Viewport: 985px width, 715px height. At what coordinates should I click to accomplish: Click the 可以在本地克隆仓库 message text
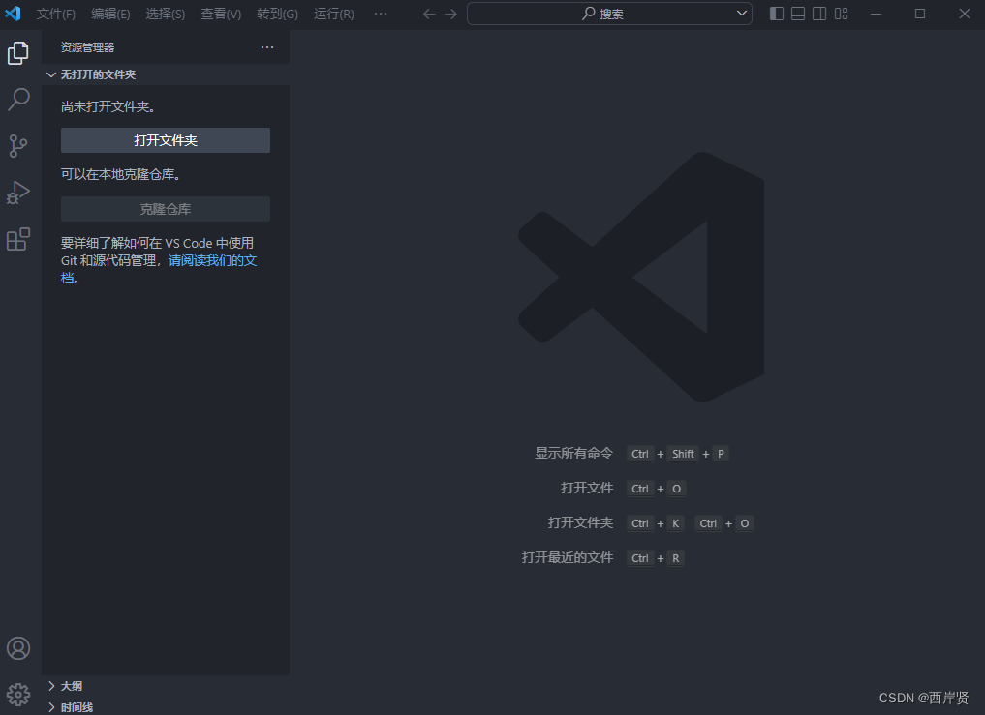point(121,174)
